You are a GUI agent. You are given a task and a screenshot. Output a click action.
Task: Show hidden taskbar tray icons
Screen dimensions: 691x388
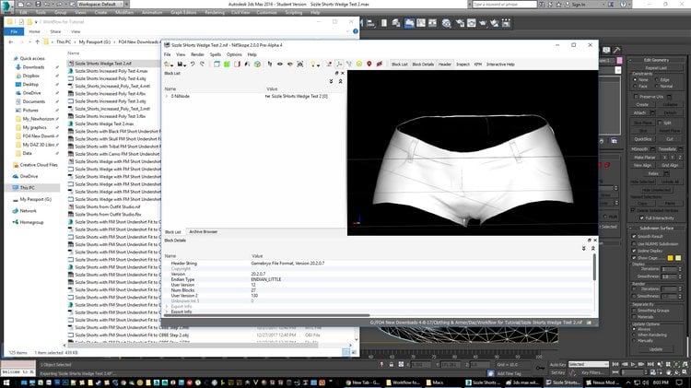click(x=628, y=382)
